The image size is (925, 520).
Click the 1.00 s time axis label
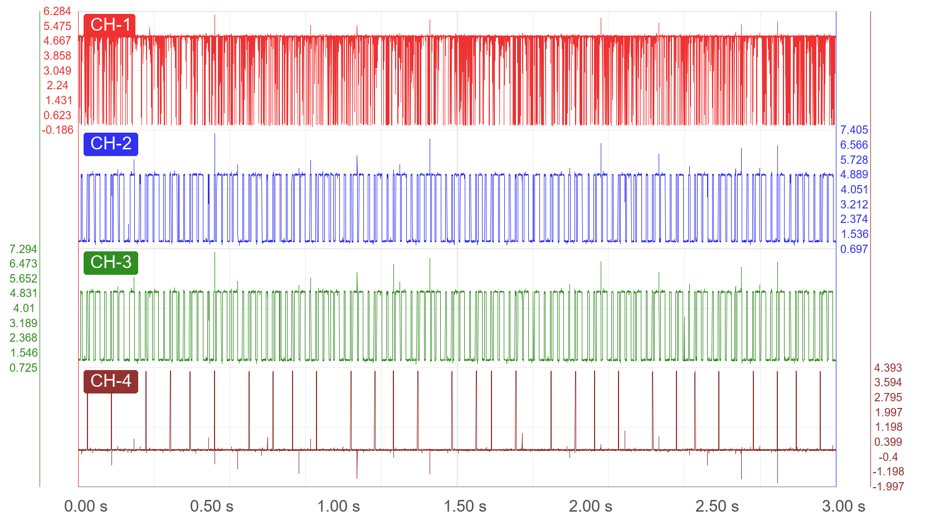pyautogui.click(x=338, y=506)
